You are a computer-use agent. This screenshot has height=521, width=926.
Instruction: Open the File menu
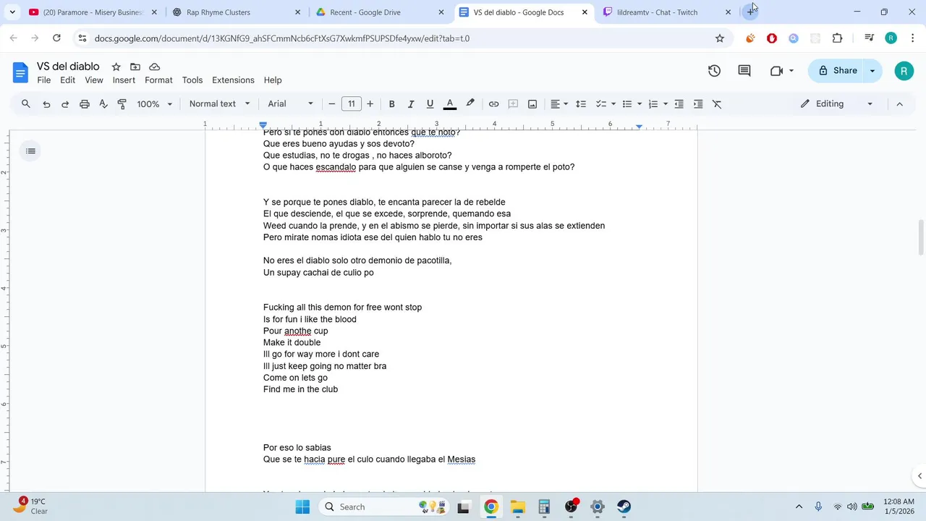click(x=44, y=80)
